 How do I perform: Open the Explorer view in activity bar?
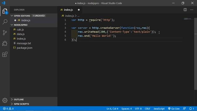[x=5, y=11]
